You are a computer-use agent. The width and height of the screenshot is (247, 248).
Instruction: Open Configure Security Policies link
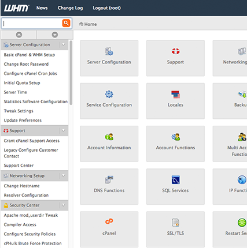pos(30,234)
